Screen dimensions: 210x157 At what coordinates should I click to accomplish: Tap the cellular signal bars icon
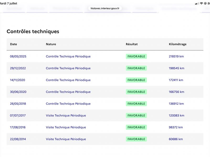click(197, 4)
